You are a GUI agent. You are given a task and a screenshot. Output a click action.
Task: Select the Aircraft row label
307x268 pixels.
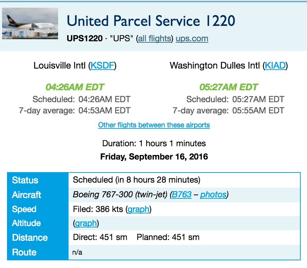[x=27, y=195]
